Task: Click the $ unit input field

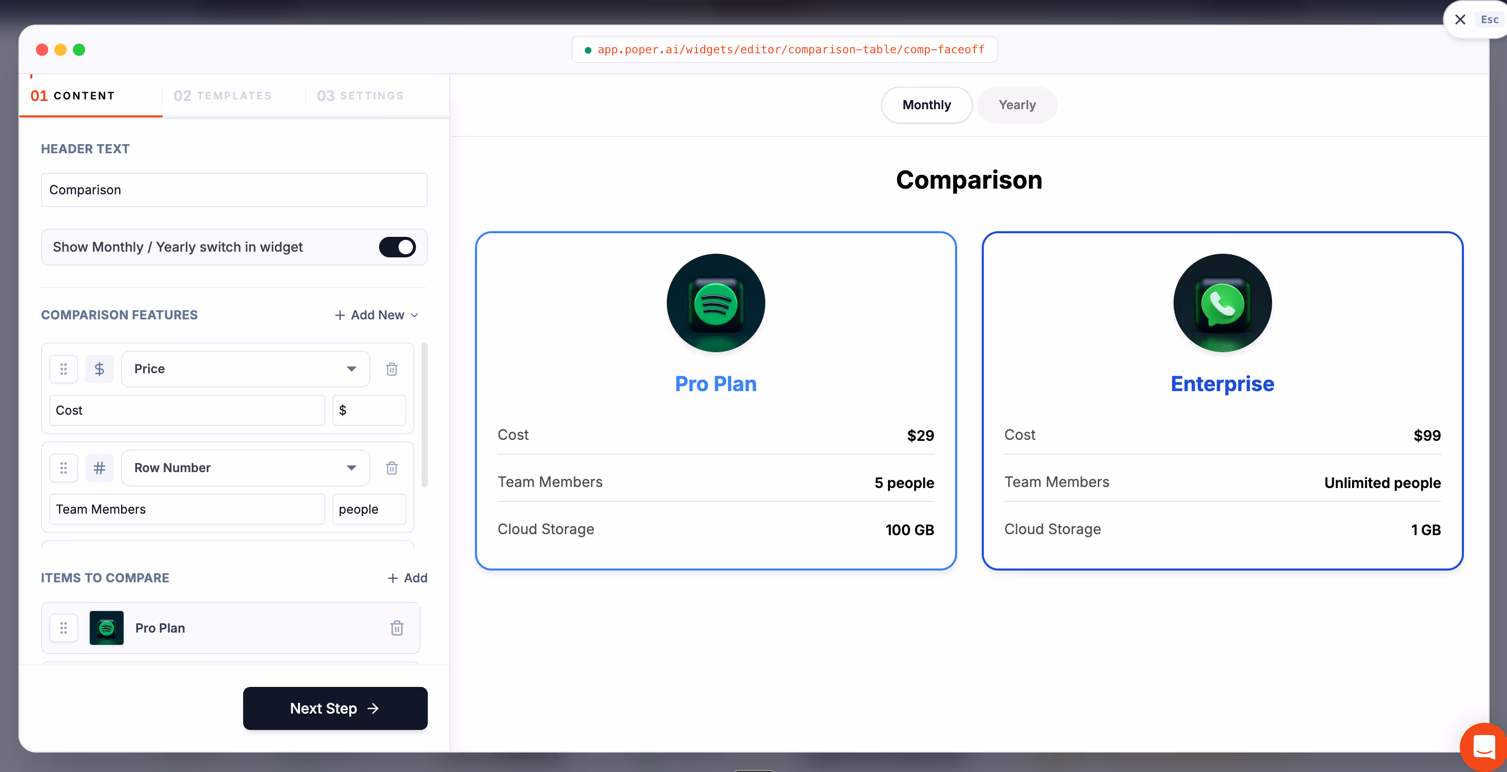Action: [369, 411]
